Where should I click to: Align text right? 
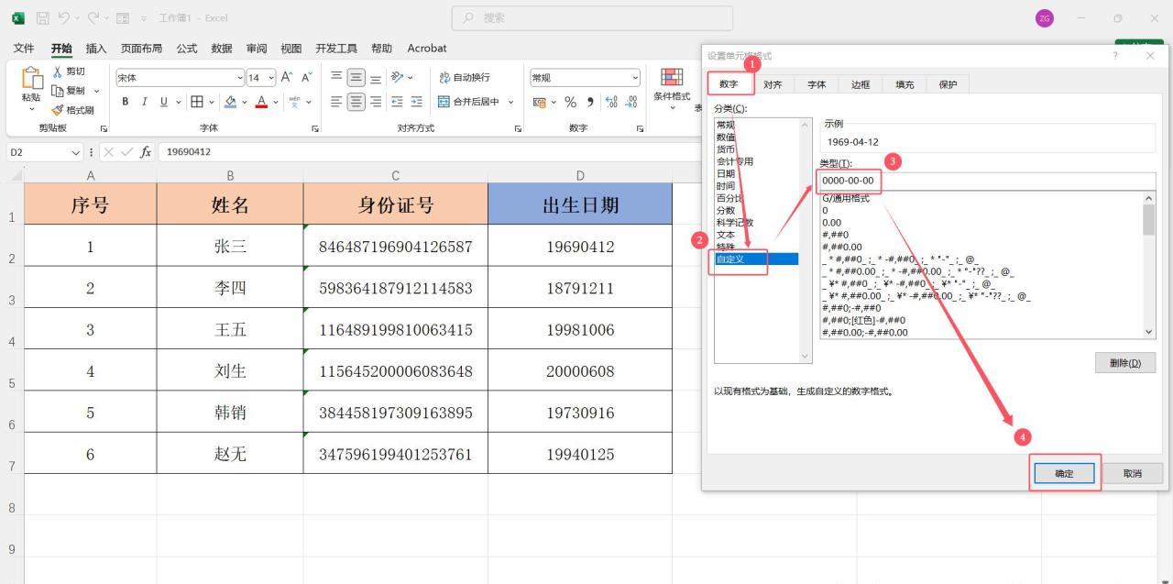point(376,102)
